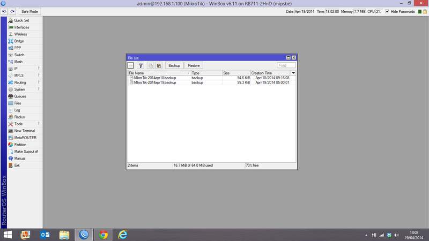Click the Restore button
This screenshot has width=429, height=241.
[x=194, y=65]
